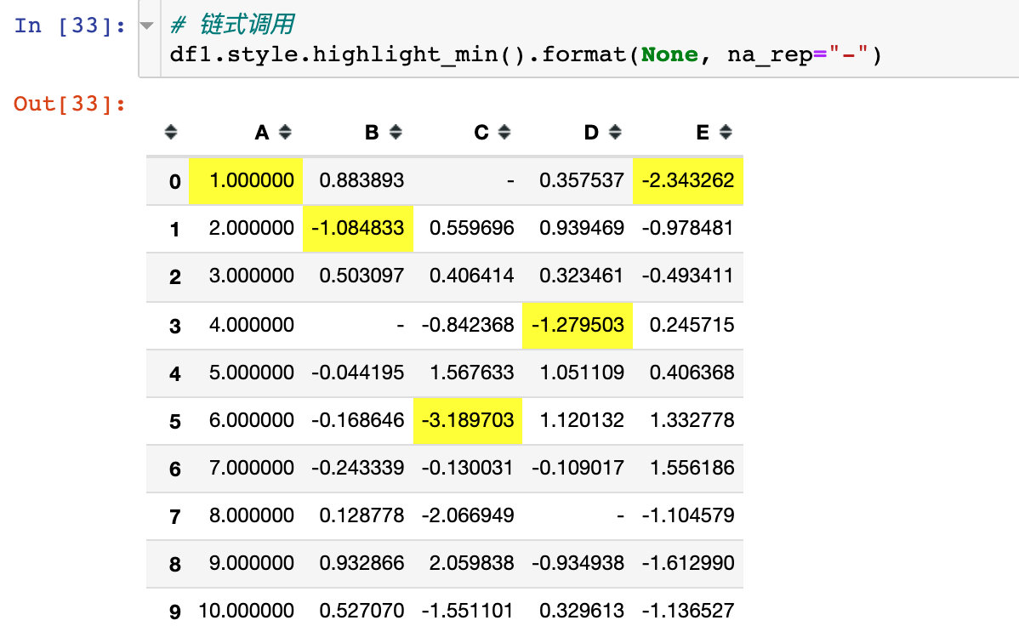Screen dimensions: 1019x643
Task: Click cell value -0.168646
Action: click(x=357, y=420)
